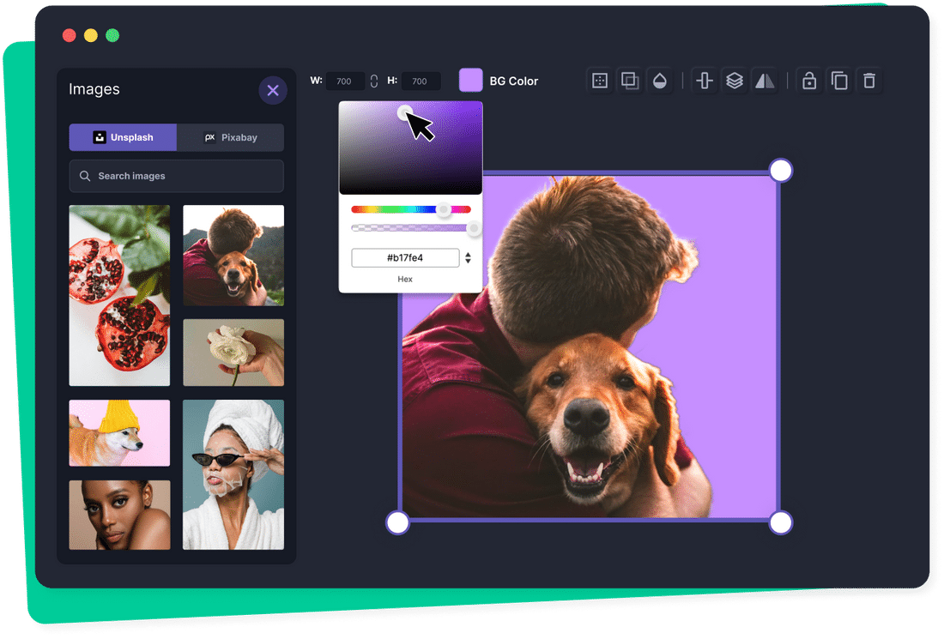This screenshot has width=944, height=639.
Task: Close the Images panel
Action: [273, 90]
